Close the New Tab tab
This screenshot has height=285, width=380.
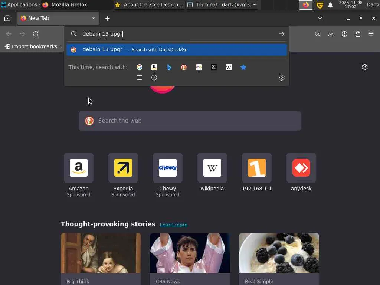click(94, 18)
